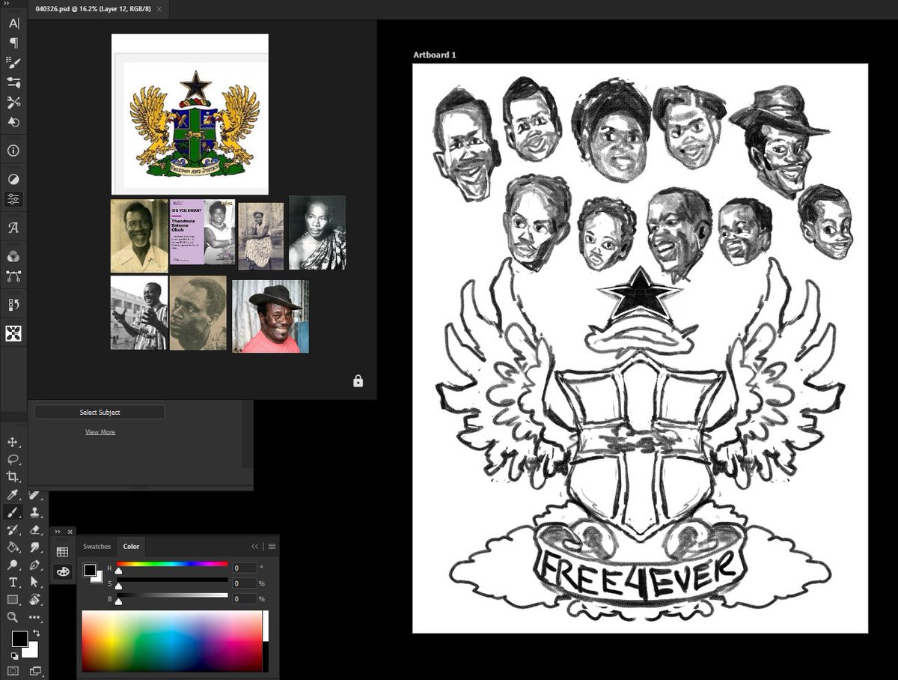The height and width of the screenshot is (680, 898).
Task: Click the Artboard 1 label
Action: pos(434,55)
